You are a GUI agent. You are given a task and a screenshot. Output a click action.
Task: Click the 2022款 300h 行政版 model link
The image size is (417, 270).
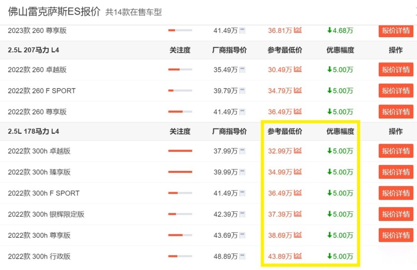(x=39, y=256)
